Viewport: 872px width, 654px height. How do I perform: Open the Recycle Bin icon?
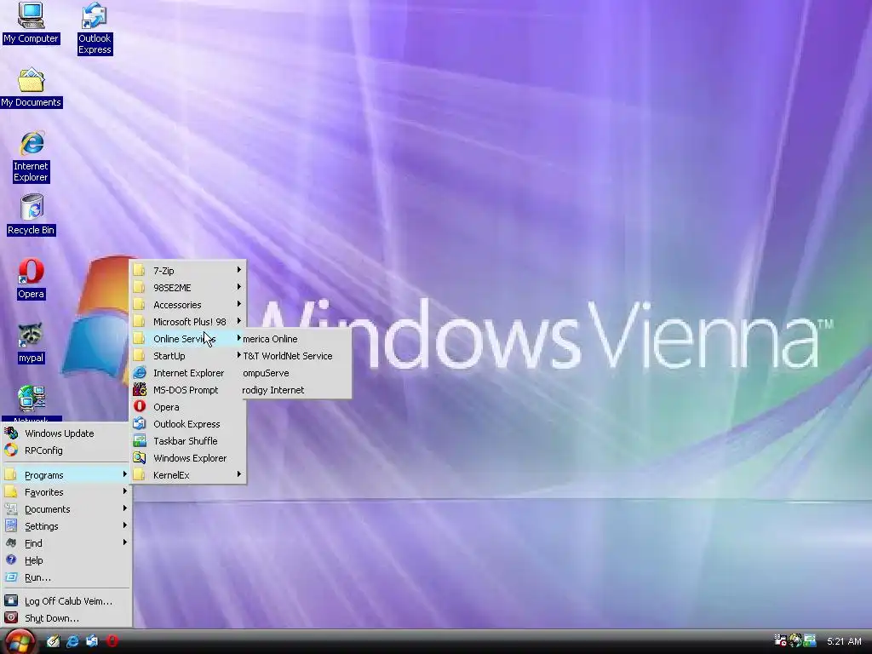pyautogui.click(x=32, y=215)
